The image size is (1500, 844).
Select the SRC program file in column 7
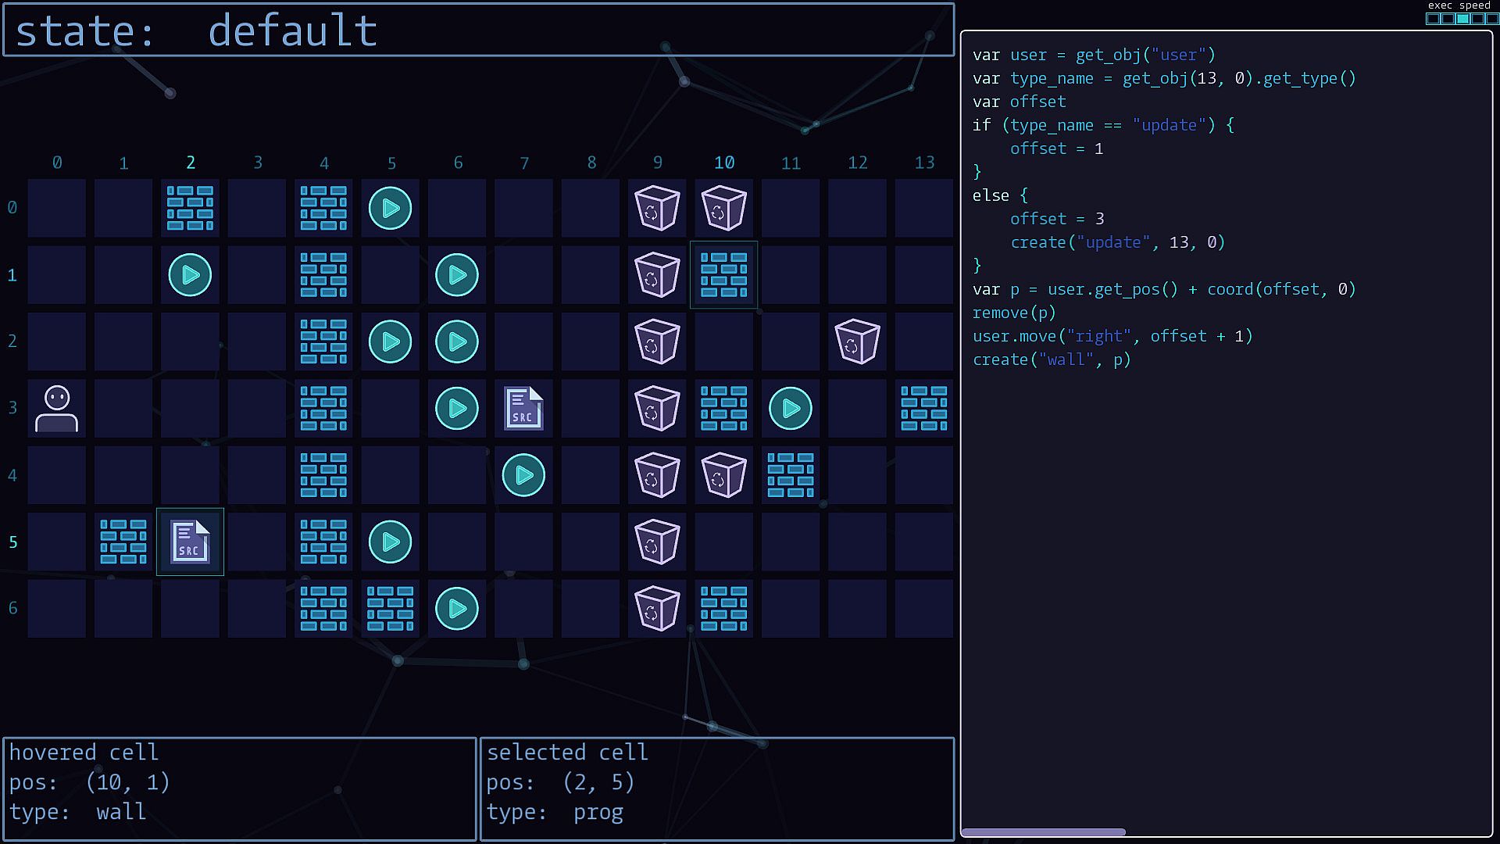[523, 408]
